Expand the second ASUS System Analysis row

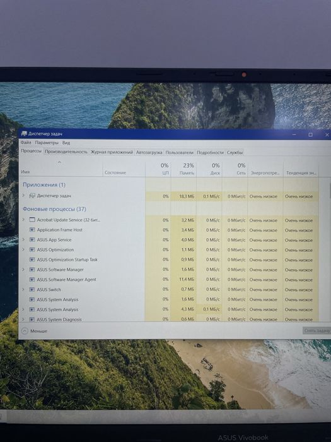click(x=23, y=309)
